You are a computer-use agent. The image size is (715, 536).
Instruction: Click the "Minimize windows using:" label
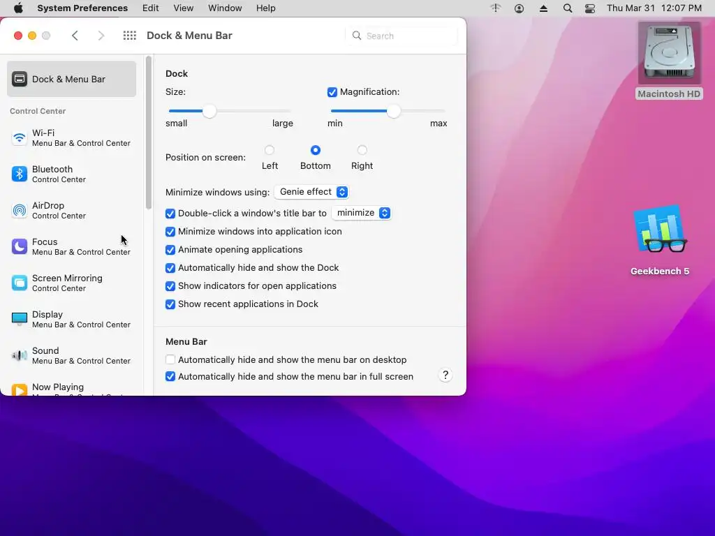[218, 193]
